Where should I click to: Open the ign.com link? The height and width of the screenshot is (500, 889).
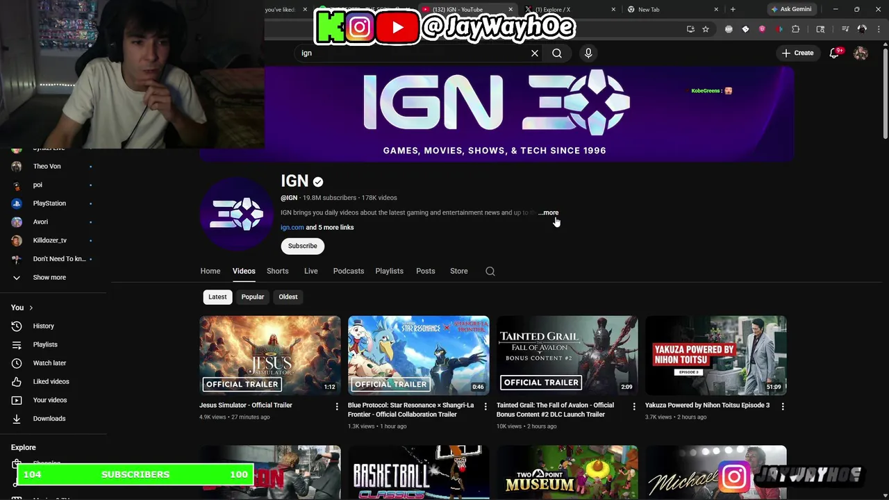[292, 227]
